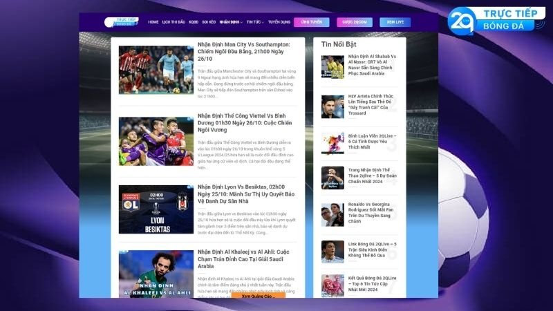553x311 pixels.
Task: Click the Ronaldo Vs Georgina sidebar thumbnail
Action: pyautogui.click(x=332, y=215)
